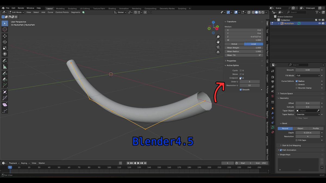Uncheck the Radius curve deform checkbox
The image size is (326, 183).
[296, 81]
